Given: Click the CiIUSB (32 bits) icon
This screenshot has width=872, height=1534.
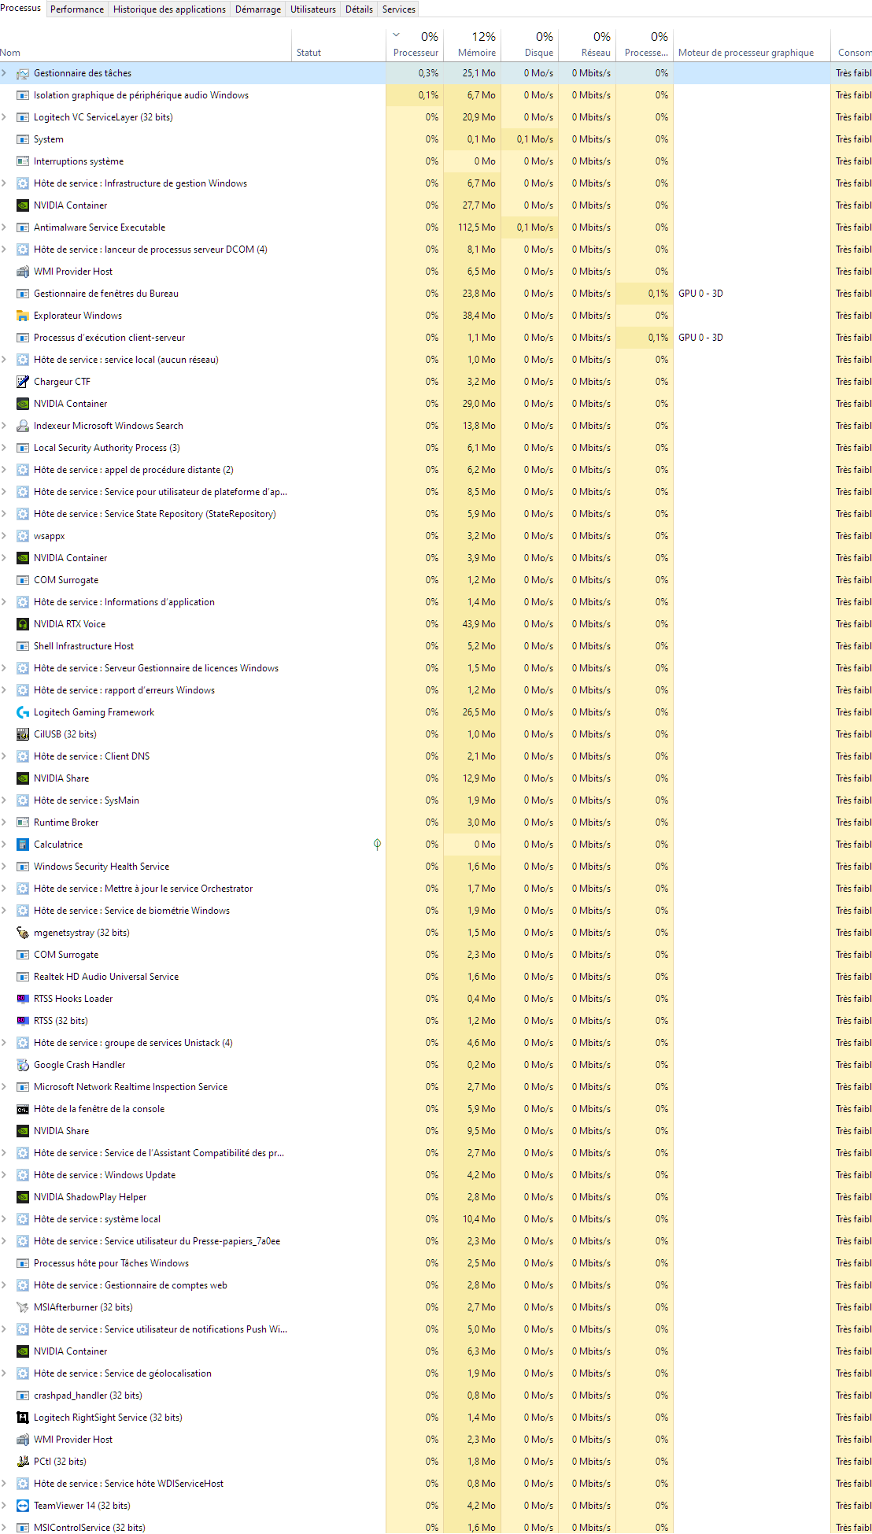Looking at the screenshot, I should pyautogui.click(x=23, y=734).
